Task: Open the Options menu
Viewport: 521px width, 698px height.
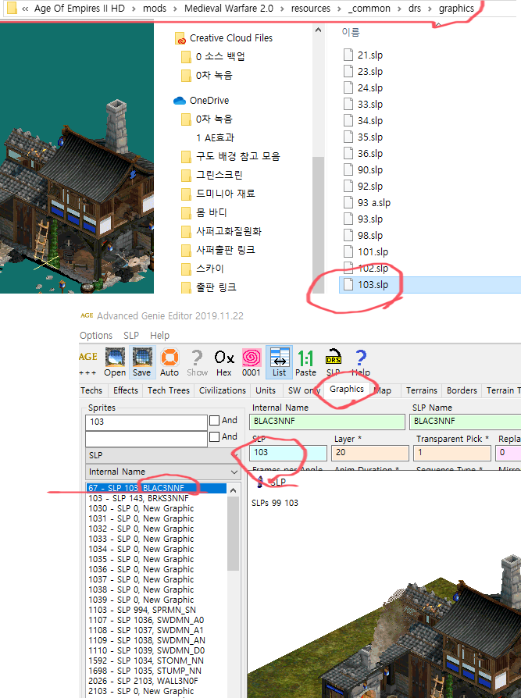Action: 96,336
